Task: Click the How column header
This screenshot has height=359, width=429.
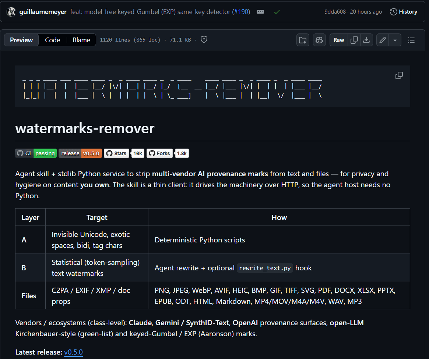Action: tap(279, 217)
